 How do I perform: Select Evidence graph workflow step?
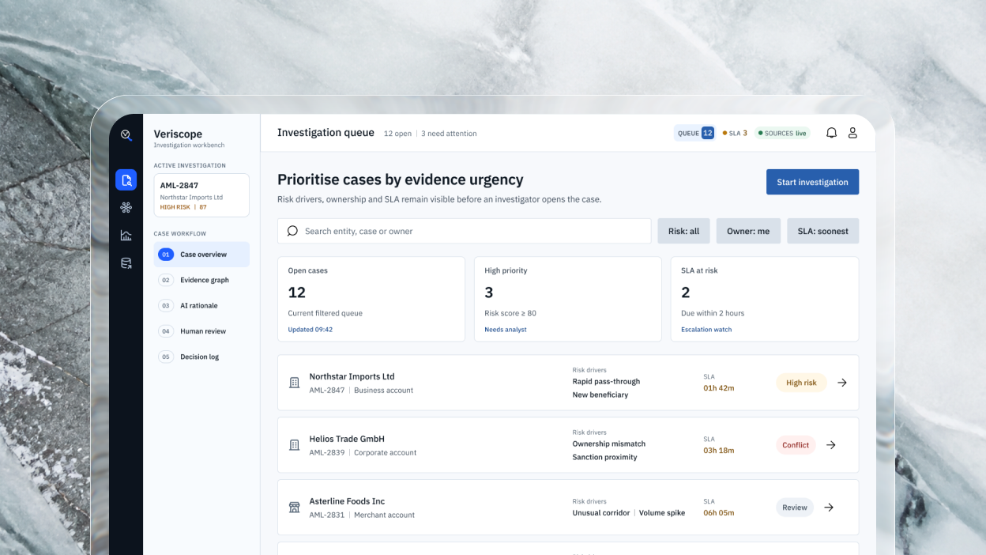pyautogui.click(x=201, y=280)
